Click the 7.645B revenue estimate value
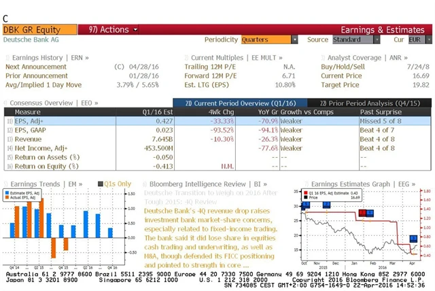This screenshot has height=291, width=435. click(162, 139)
